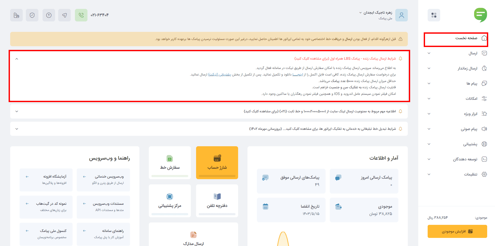
Task: Open the shield security icon
Action: [x=32, y=15]
